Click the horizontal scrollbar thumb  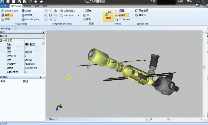[x=169, y=119]
